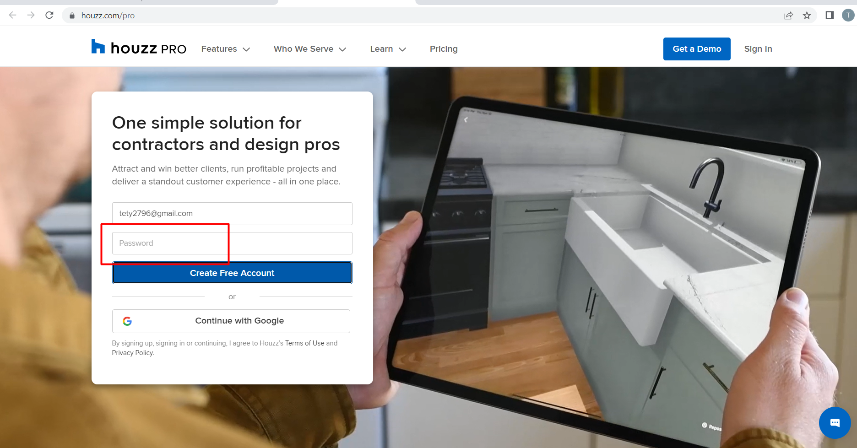Expand the Who We Serve menu

pos(310,49)
